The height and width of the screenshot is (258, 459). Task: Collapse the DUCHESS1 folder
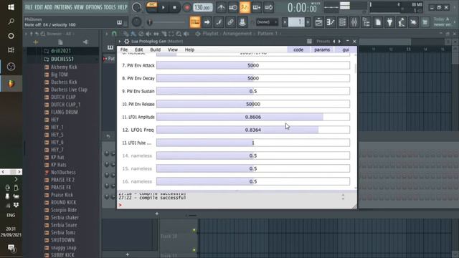click(62, 59)
